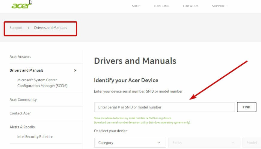Open link to locate serial number or SNID
261x149 pixels.
click(133, 118)
